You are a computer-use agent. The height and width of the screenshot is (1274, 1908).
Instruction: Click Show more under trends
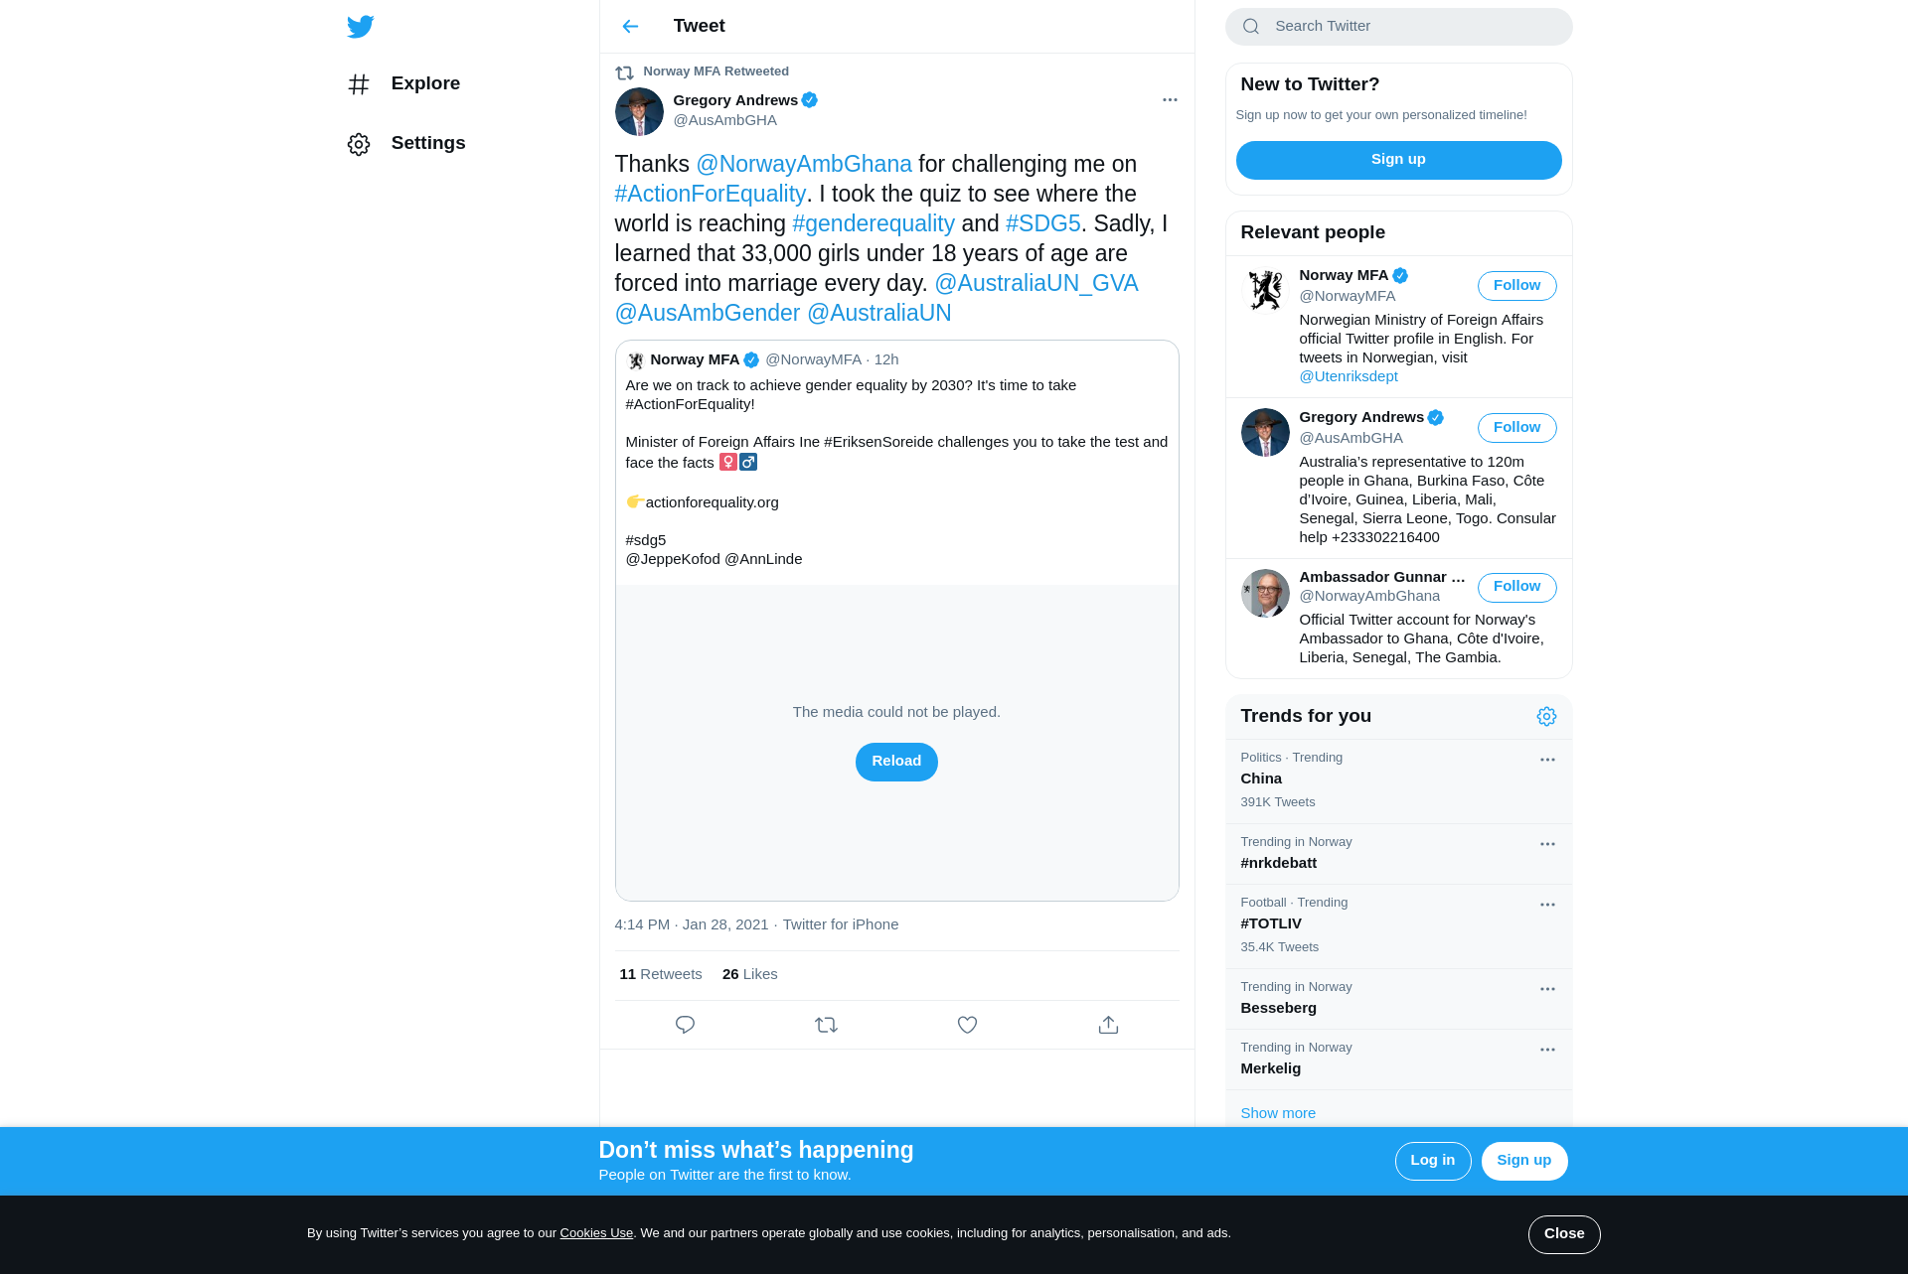[x=1278, y=1113]
